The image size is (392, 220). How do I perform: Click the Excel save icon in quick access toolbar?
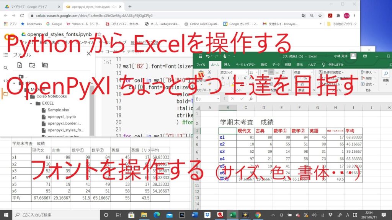tap(200, 56)
